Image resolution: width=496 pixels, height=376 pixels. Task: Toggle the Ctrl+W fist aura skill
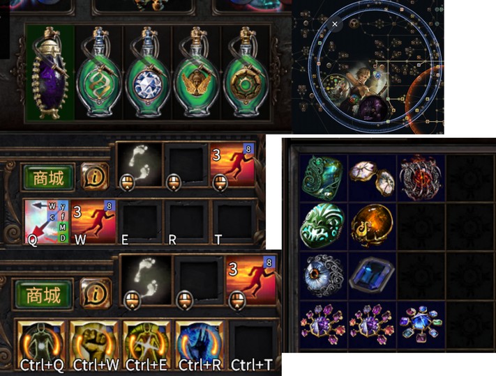[94, 345]
